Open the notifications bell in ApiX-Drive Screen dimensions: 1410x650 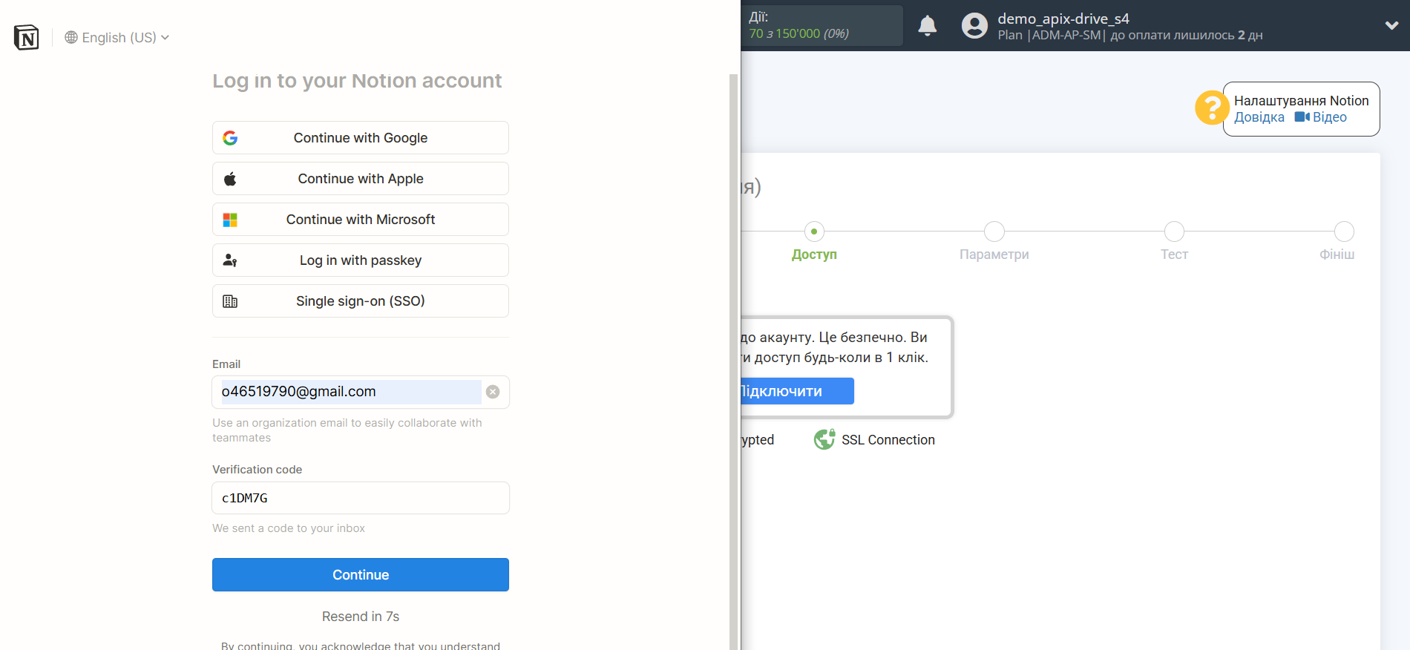click(928, 26)
